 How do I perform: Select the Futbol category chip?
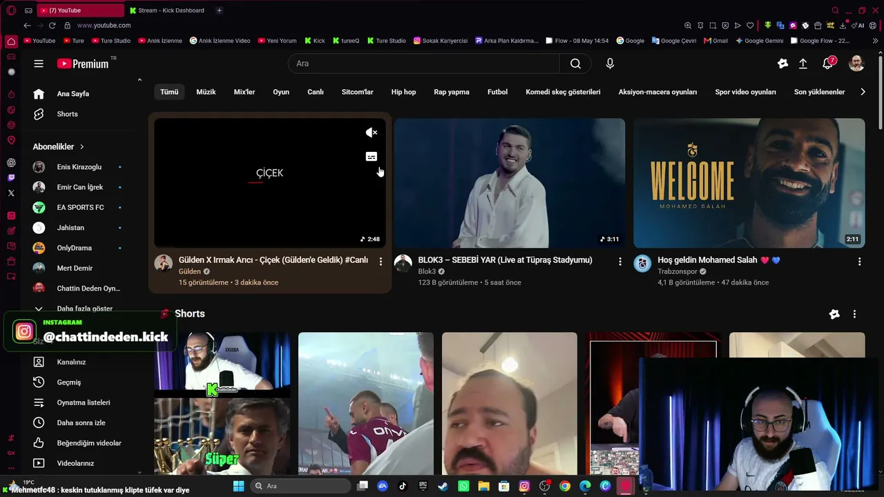(497, 92)
